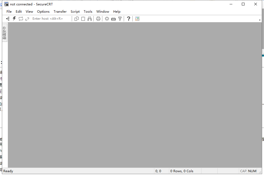
Task: Click the SecureCRT title bar app icon
Action: click(x=6, y=4)
